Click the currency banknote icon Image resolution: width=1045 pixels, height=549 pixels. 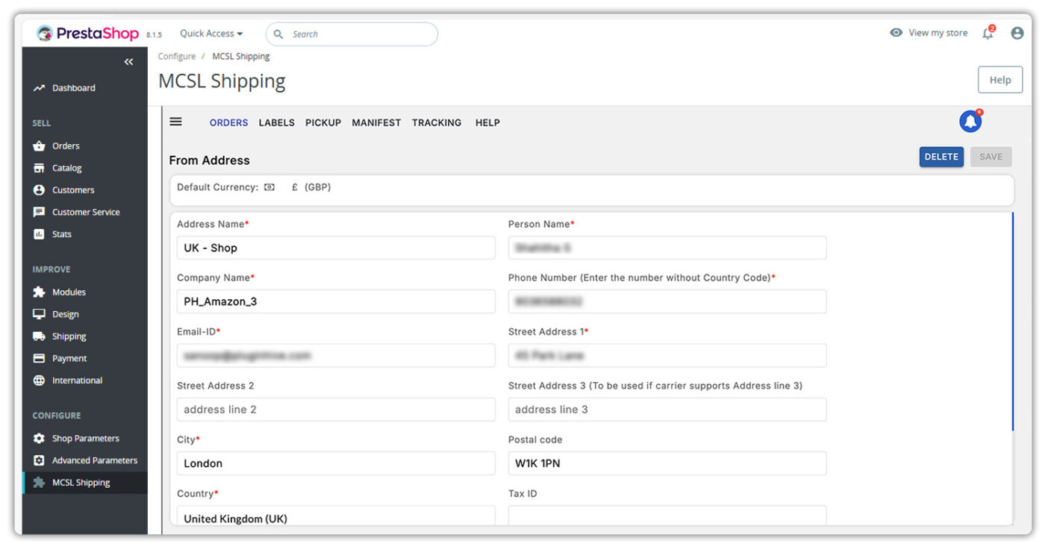pos(269,187)
